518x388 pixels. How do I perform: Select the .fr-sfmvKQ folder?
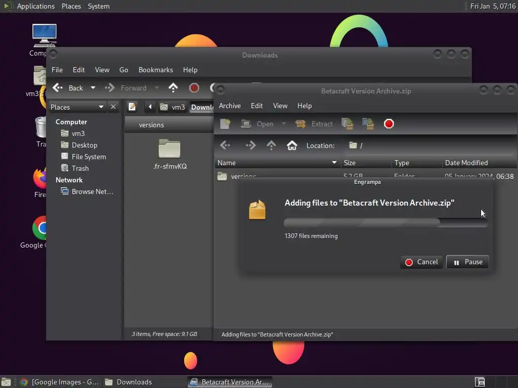(x=170, y=155)
